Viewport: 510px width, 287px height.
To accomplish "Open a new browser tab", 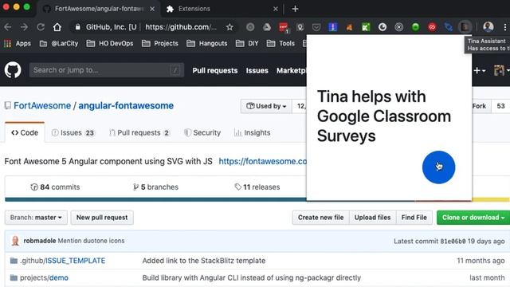I will [x=295, y=9].
